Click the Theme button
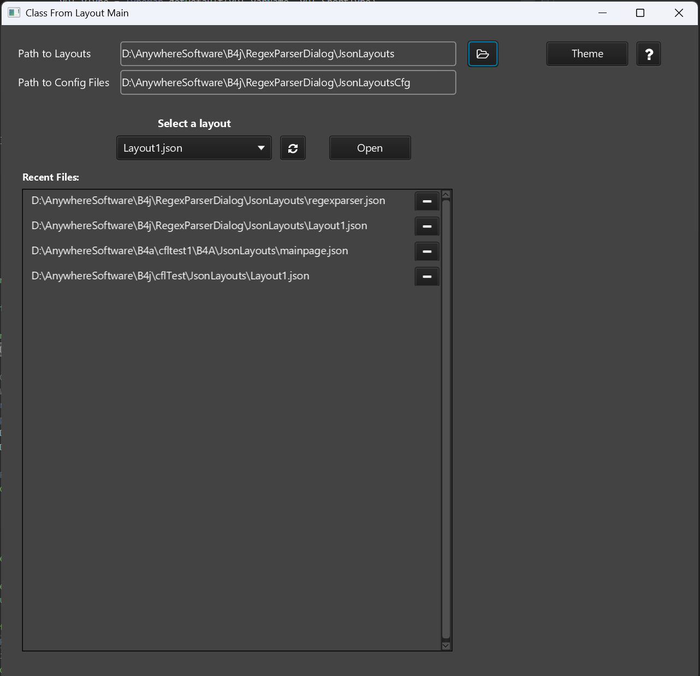 587,54
